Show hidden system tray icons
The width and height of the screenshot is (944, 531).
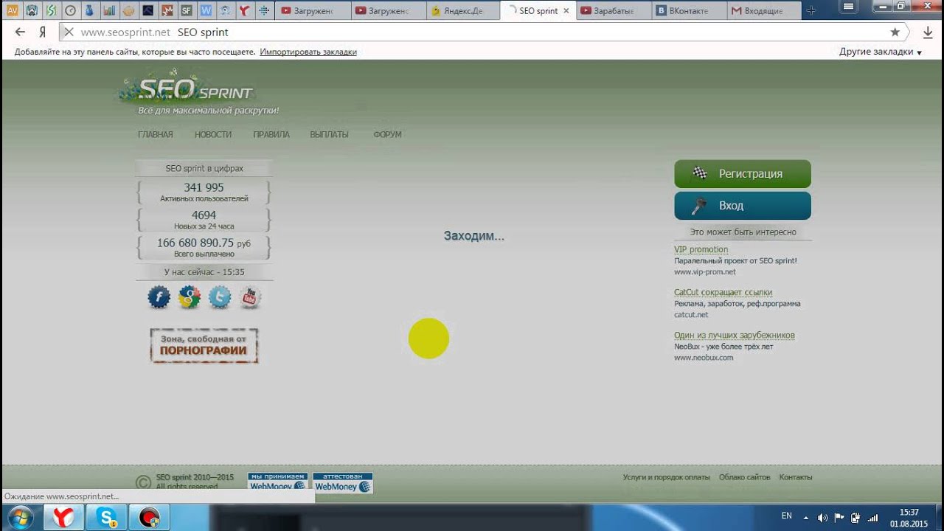pyautogui.click(x=805, y=518)
